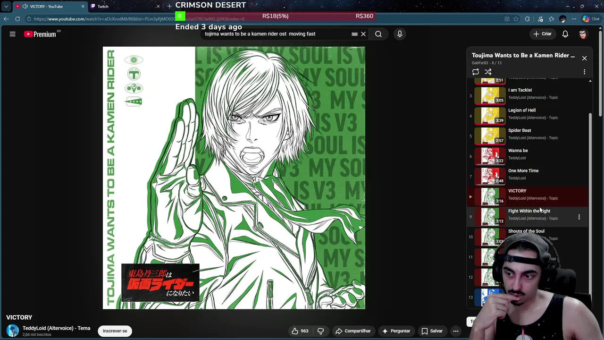Open the YouTube hamburger guide menu

13,34
